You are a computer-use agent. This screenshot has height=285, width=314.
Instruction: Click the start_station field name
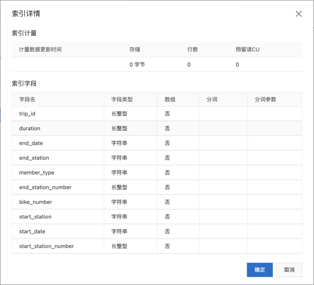click(35, 217)
